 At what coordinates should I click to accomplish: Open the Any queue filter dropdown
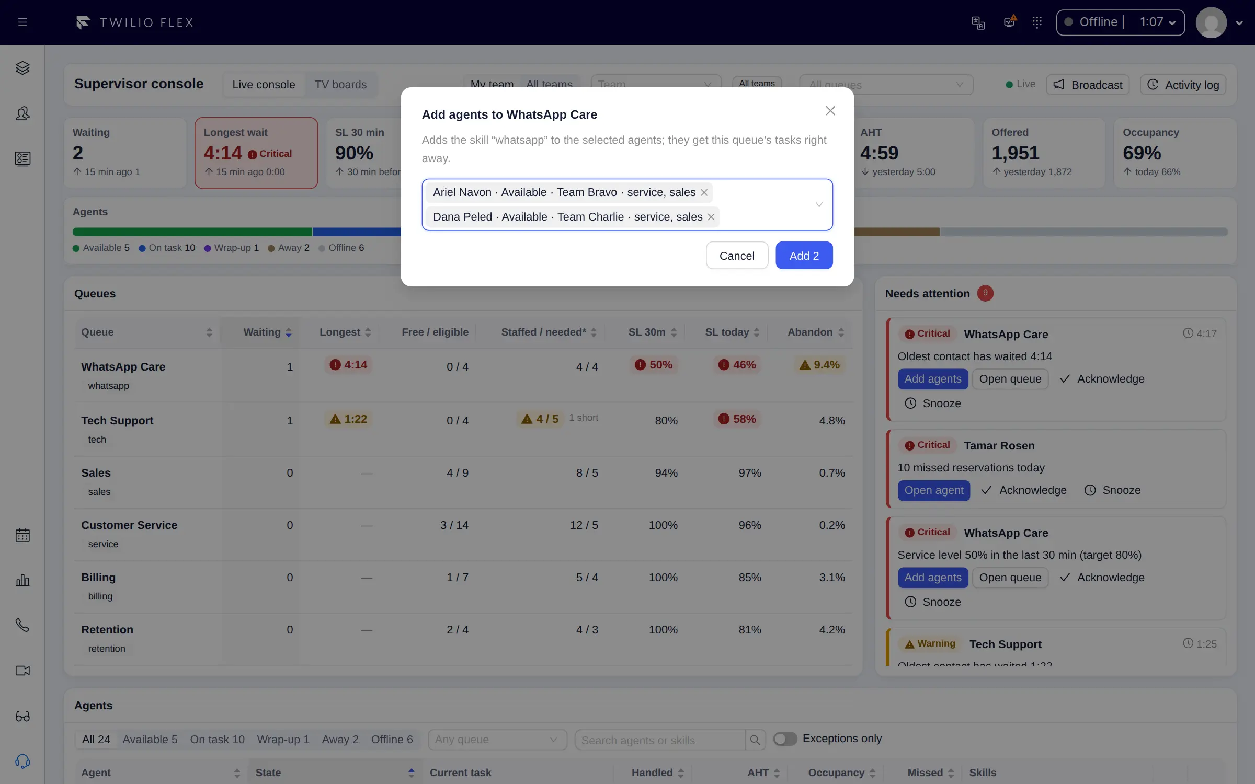pyautogui.click(x=497, y=740)
